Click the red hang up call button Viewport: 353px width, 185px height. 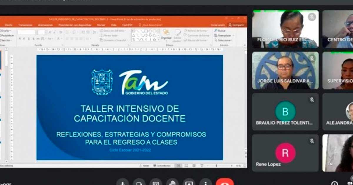[224, 183]
